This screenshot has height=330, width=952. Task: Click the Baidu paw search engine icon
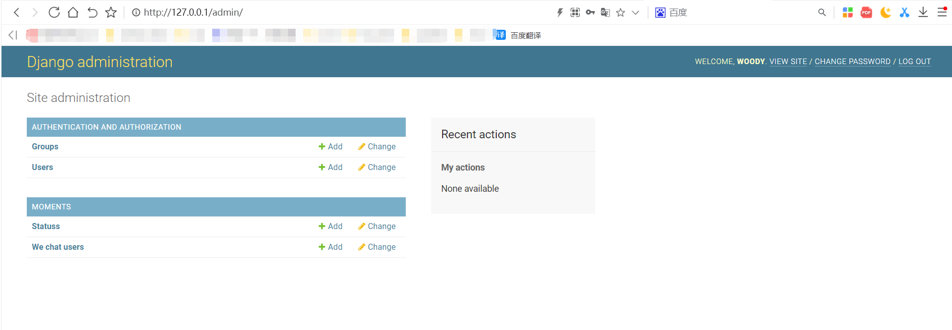(x=660, y=13)
